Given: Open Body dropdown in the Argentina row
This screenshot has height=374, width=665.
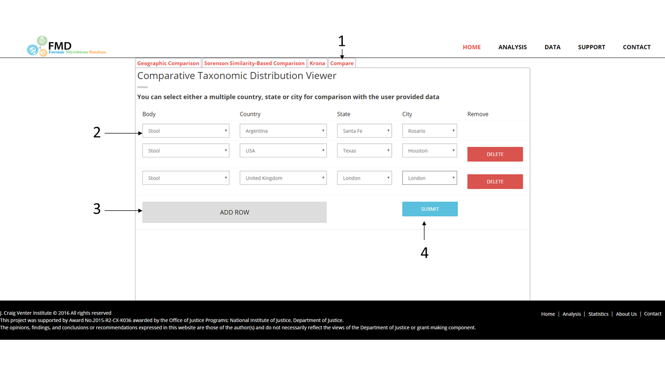Looking at the screenshot, I should [x=185, y=131].
